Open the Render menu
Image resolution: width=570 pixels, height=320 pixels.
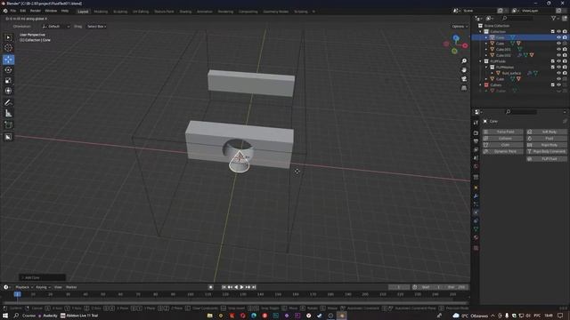click(36, 12)
